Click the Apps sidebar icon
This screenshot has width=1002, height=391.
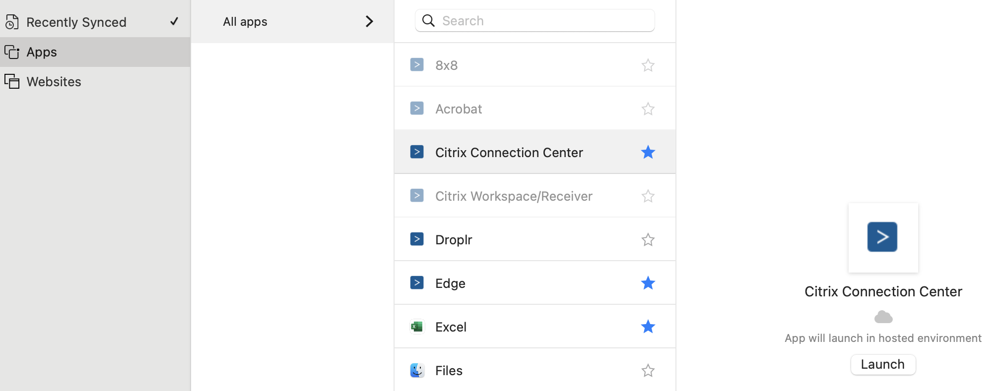tap(12, 52)
